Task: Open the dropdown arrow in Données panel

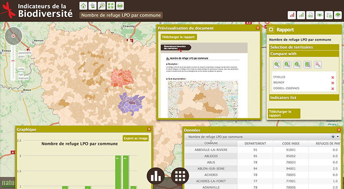Action: tap(338, 137)
